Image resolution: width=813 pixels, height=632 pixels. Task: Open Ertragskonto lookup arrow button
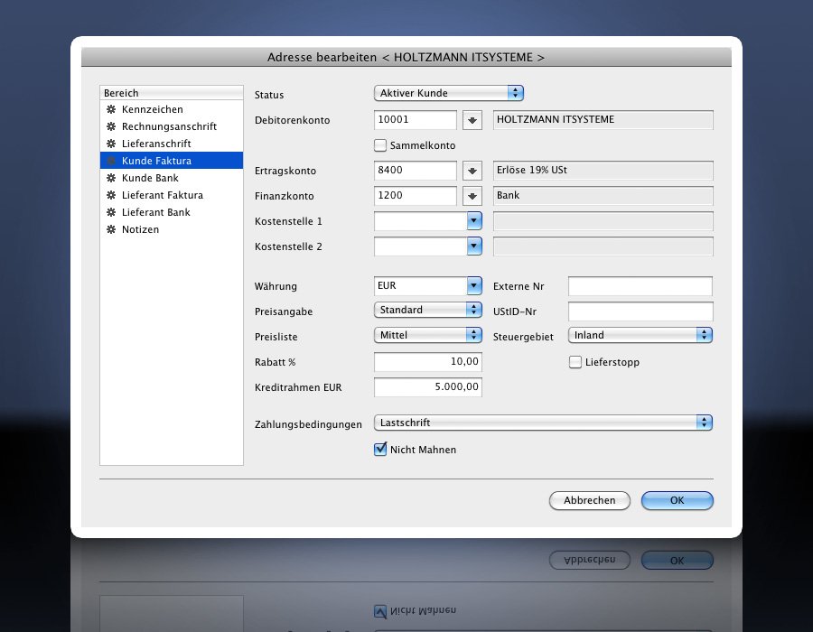point(472,171)
